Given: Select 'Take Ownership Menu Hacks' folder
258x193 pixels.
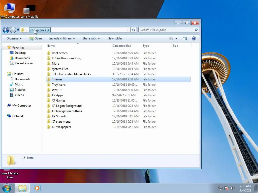Looking at the screenshot, I should tap(118, 74).
